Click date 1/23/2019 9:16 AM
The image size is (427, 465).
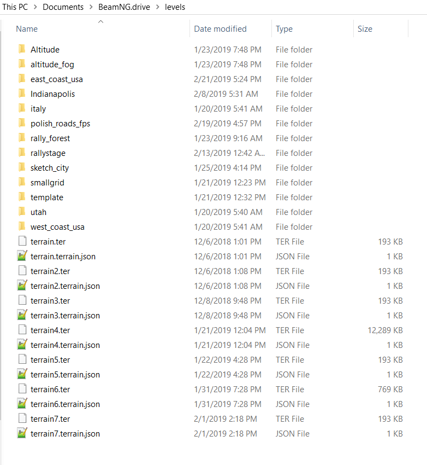(228, 138)
